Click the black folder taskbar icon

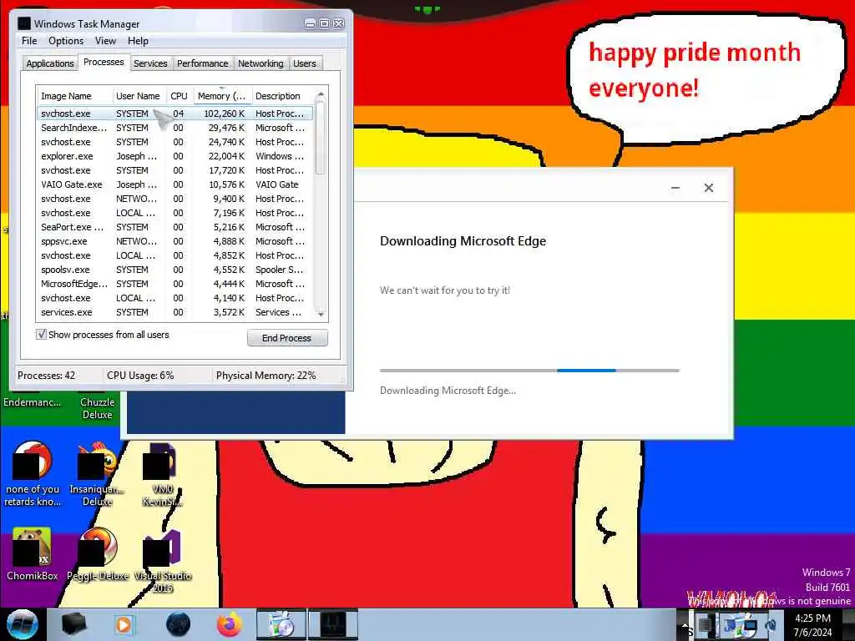[73, 624]
